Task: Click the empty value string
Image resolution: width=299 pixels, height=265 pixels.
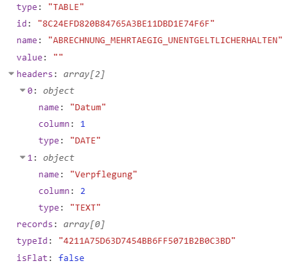Action: [x=58, y=57]
